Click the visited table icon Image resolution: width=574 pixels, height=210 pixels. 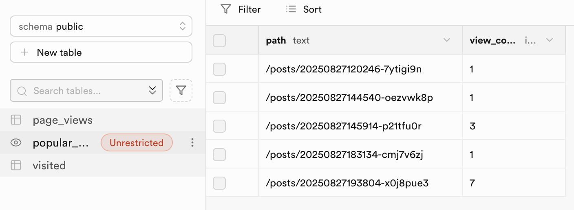pyautogui.click(x=16, y=166)
